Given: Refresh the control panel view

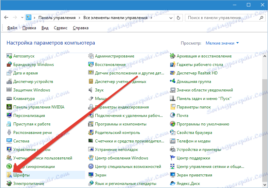Looking at the screenshot, I should coord(178,18).
